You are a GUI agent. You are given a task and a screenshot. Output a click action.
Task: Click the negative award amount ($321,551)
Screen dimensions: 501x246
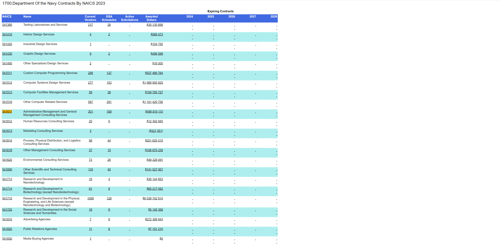(156, 131)
